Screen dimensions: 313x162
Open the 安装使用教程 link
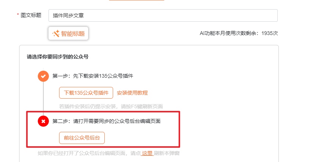(x=132, y=93)
